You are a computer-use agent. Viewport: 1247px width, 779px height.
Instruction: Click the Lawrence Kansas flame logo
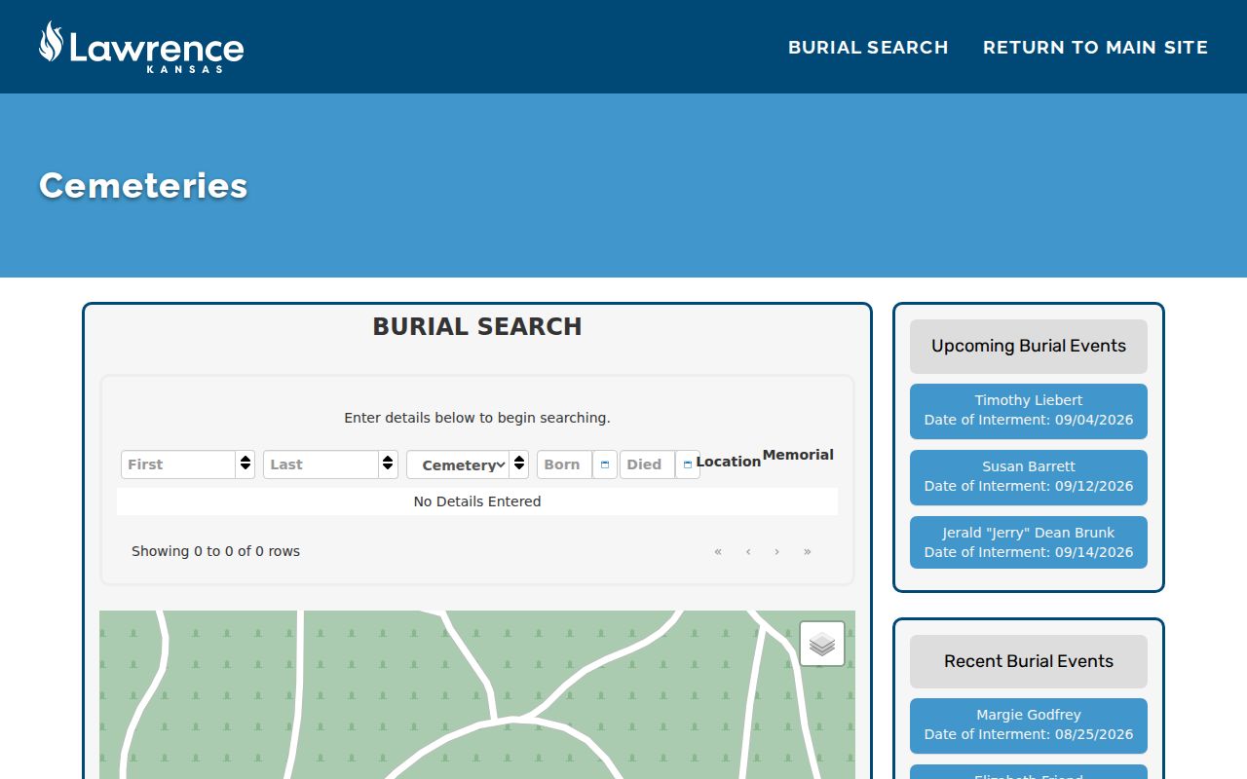pyautogui.click(x=141, y=47)
